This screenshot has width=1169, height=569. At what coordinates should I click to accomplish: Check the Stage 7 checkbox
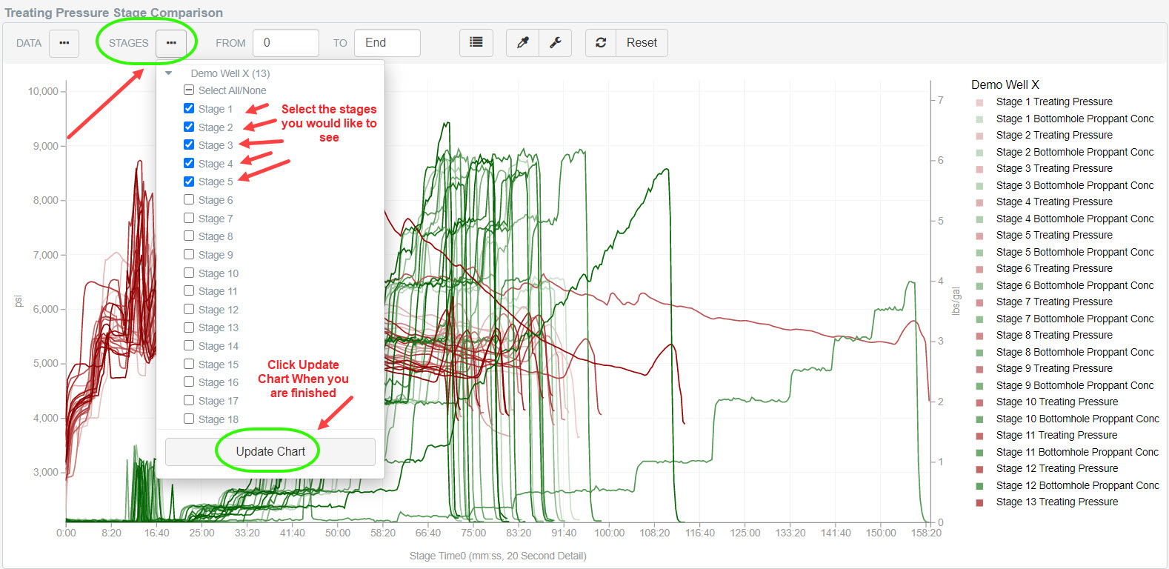189,218
